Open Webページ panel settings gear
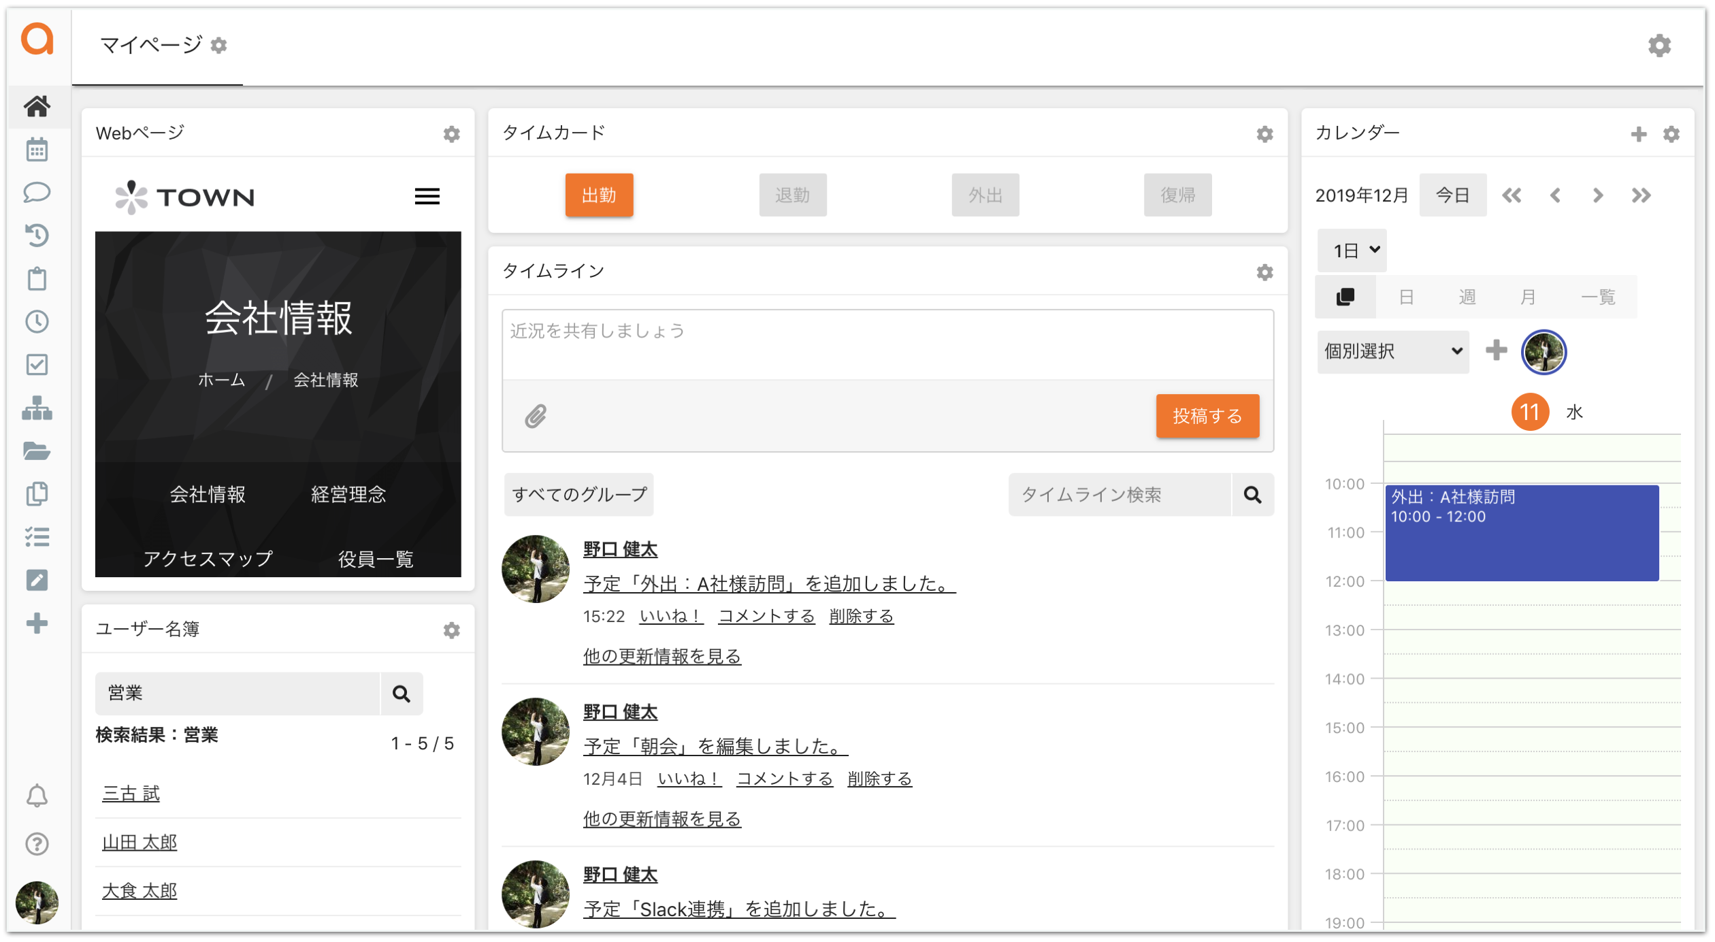 [451, 134]
